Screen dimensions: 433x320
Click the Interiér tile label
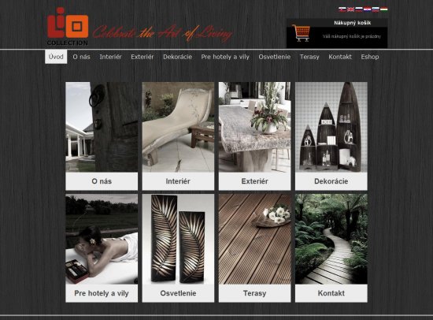178,181
